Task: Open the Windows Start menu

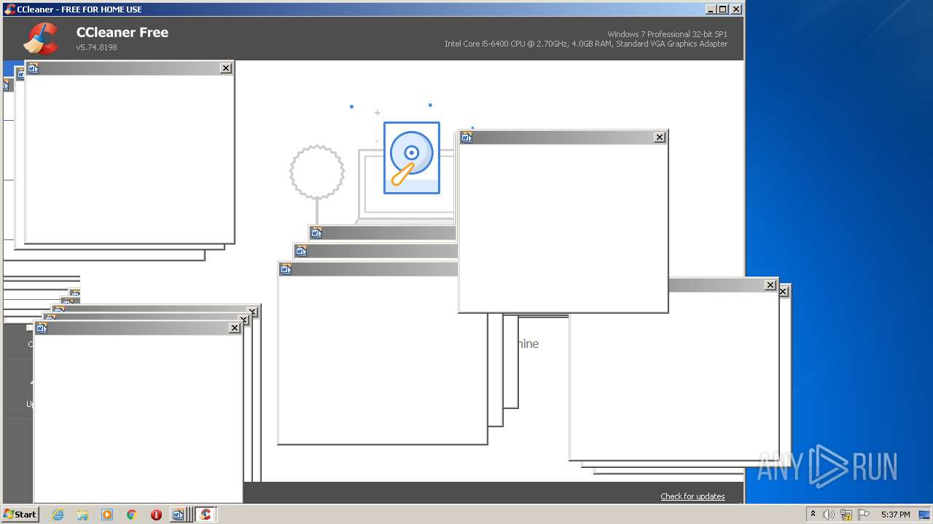Action: (20, 515)
